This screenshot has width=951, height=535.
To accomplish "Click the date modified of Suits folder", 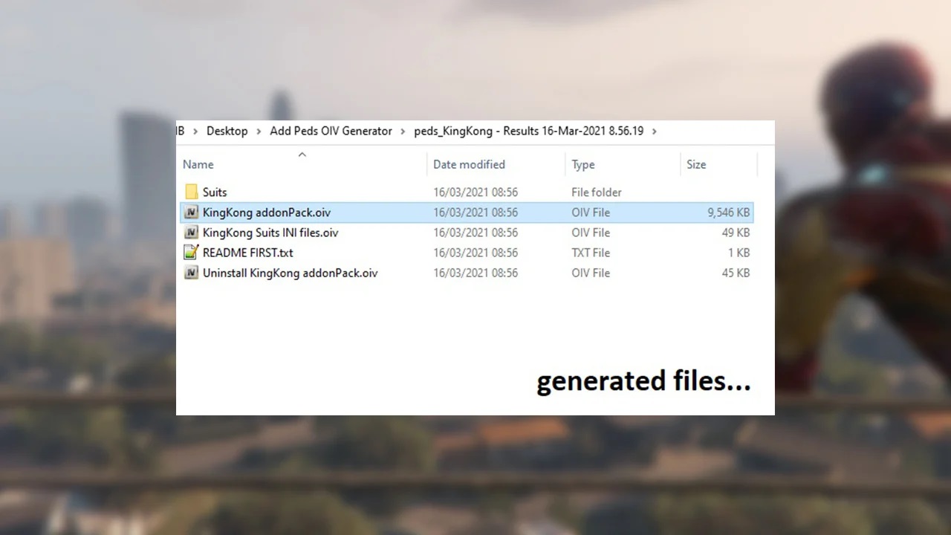I will pyautogui.click(x=475, y=192).
